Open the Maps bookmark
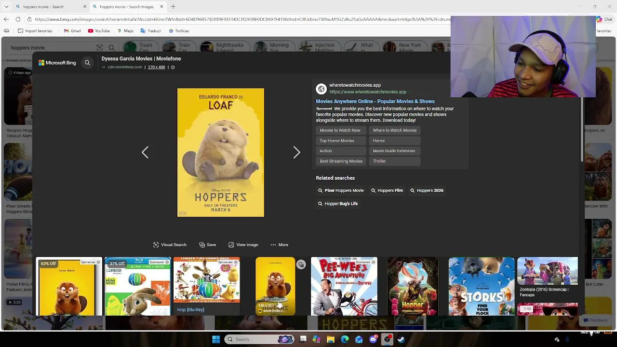Screen dimensions: 617x347 pos(125,31)
